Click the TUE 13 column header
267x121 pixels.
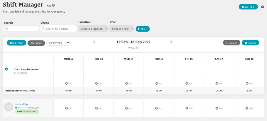pyautogui.click(x=99, y=59)
